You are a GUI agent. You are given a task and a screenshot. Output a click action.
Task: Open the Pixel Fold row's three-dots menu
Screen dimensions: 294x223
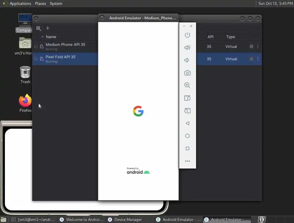tap(258, 59)
